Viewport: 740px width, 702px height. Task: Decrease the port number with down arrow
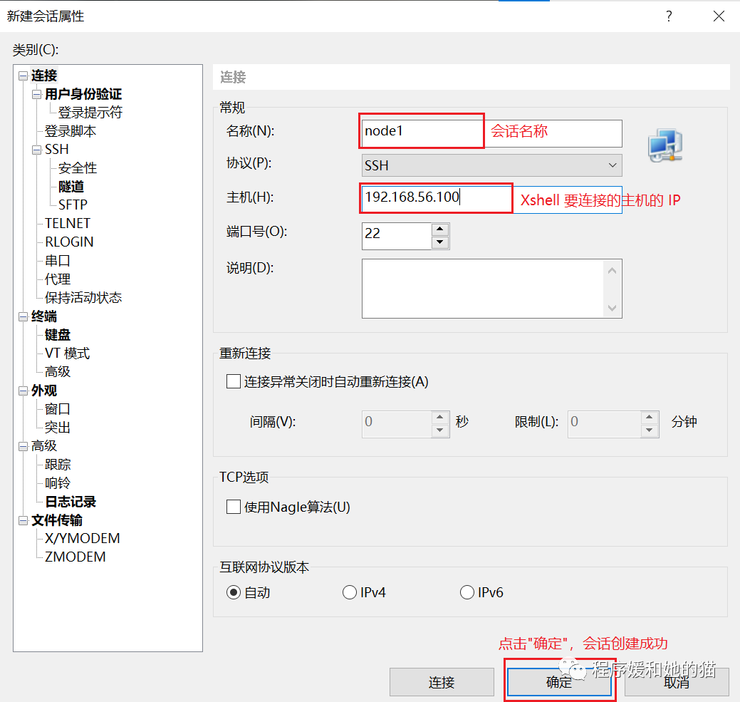click(440, 242)
